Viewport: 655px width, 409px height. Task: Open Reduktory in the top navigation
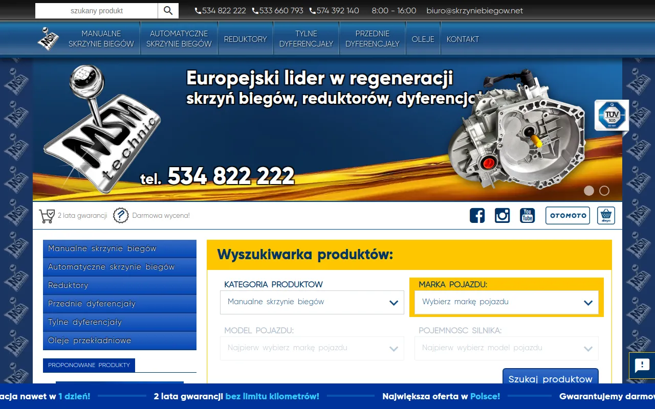click(x=246, y=39)
